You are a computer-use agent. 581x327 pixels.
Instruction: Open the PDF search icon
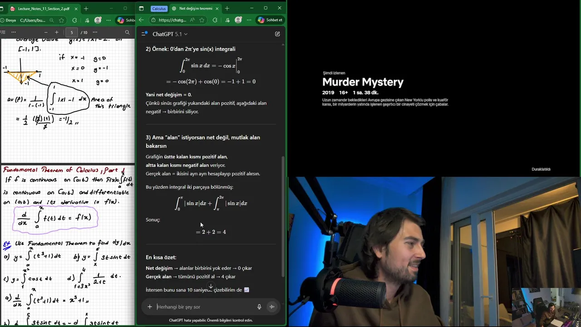pyautogui.click(x=127, y=32)
